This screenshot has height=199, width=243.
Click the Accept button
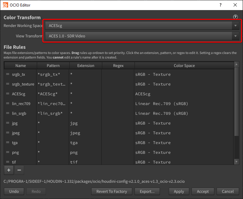click(x=203, y=192)
